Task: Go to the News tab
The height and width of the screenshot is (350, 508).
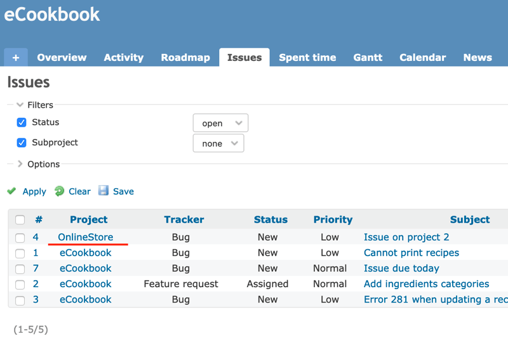Action: 478,58
